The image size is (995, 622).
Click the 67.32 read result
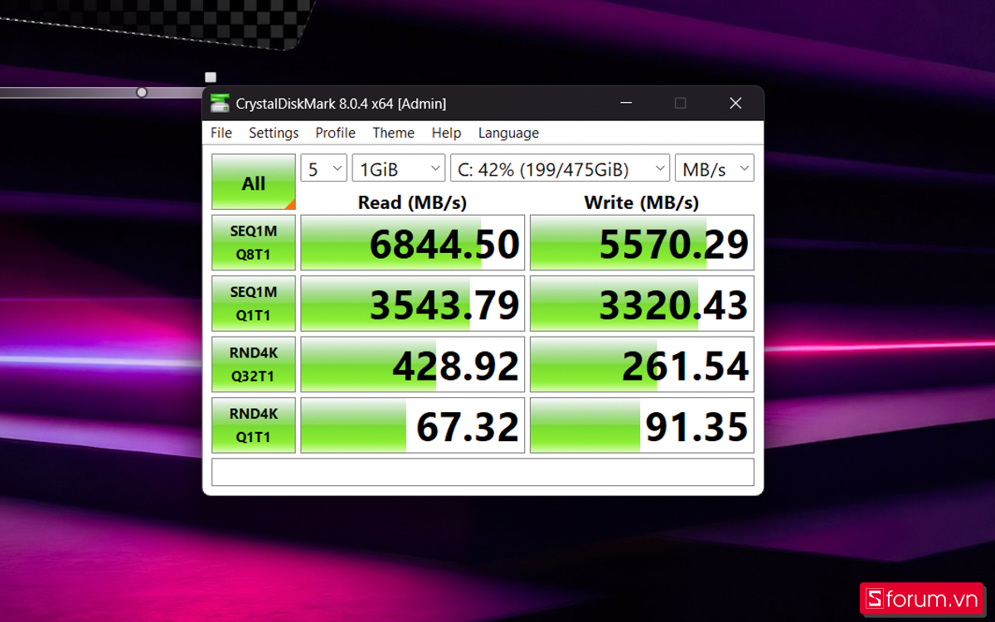413,425
